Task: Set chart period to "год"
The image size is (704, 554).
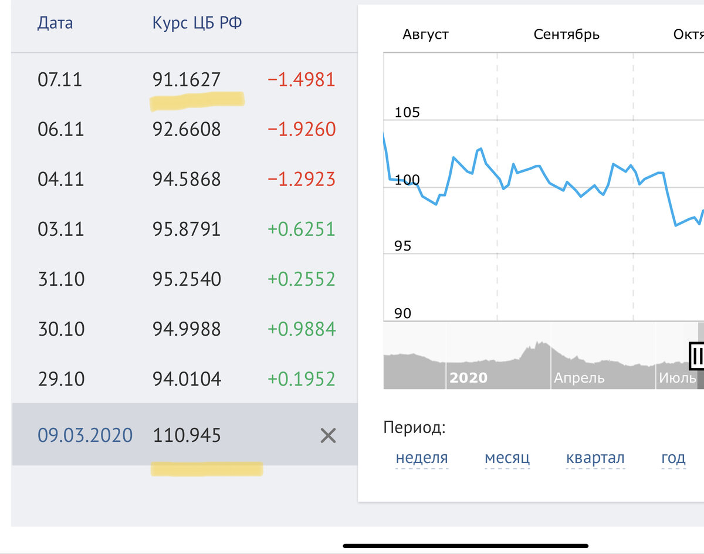Action: (x=673, y=458)
